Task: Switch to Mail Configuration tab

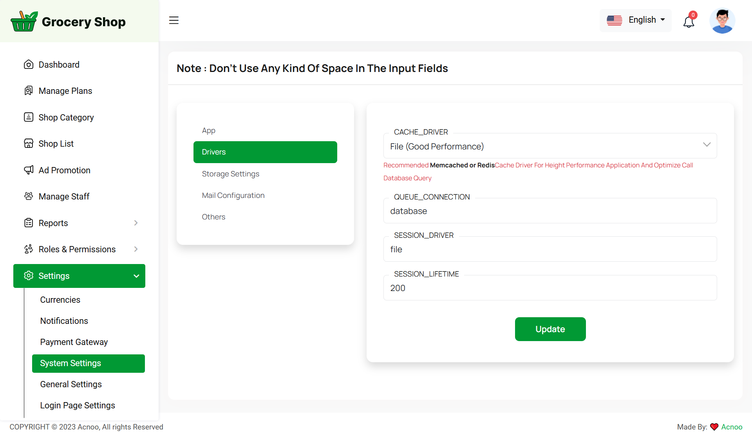Action: coord(233,195)
